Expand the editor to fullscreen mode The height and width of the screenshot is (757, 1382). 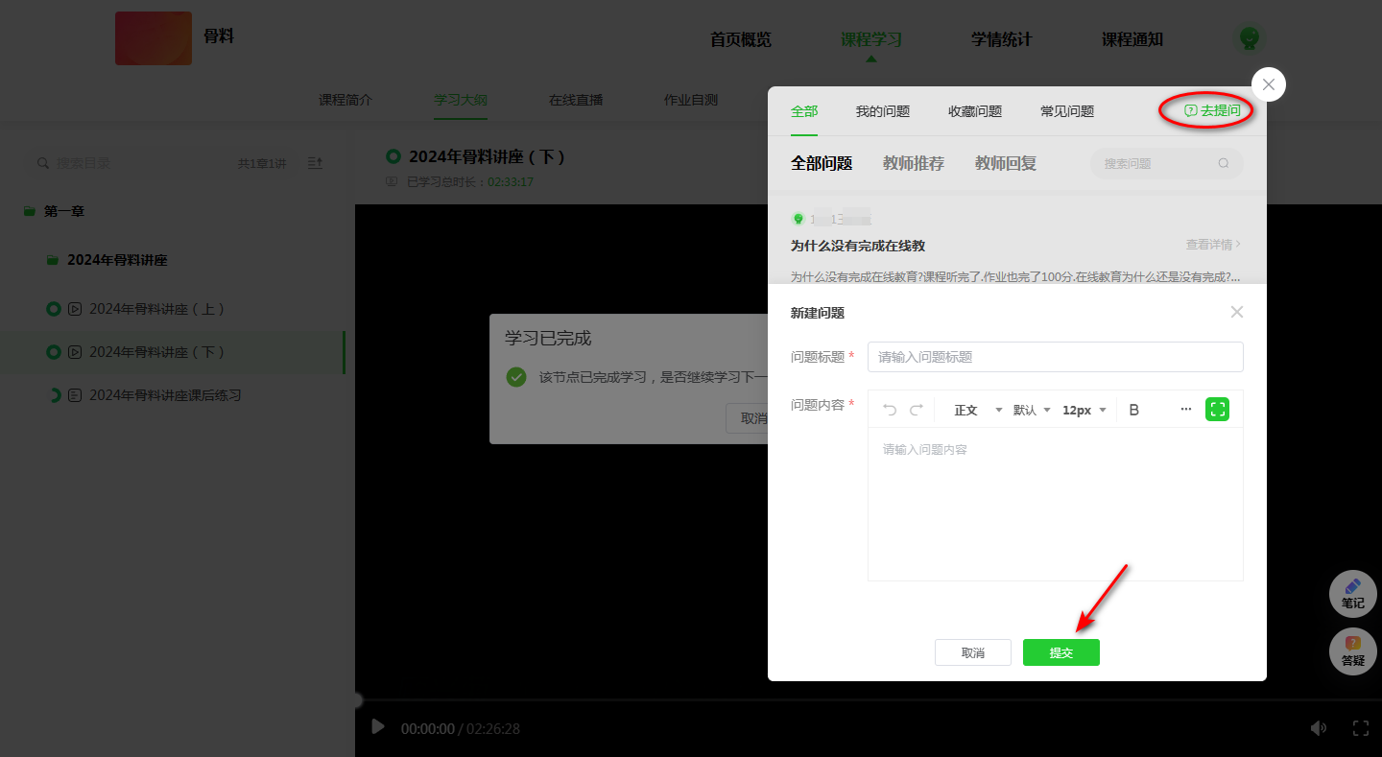[1217, 410]
